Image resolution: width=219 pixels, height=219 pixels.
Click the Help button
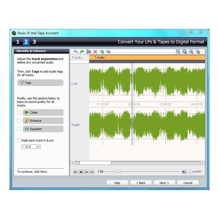[117, 183]
